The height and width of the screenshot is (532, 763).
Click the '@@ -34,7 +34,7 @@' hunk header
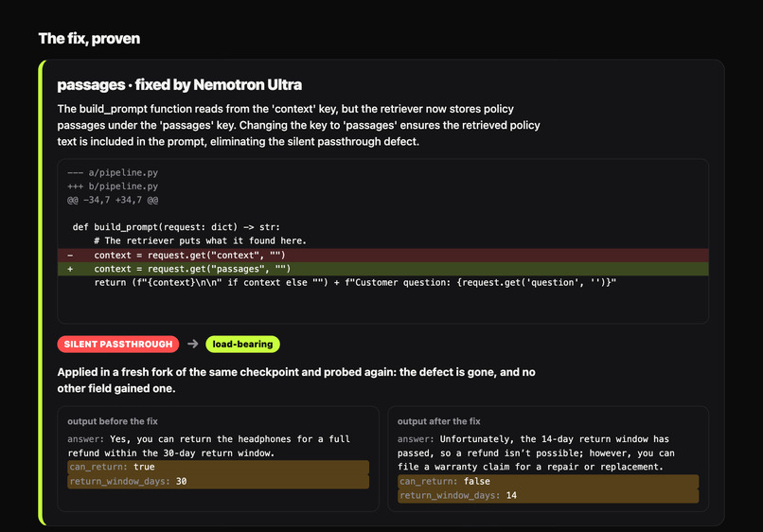(113, 200)
